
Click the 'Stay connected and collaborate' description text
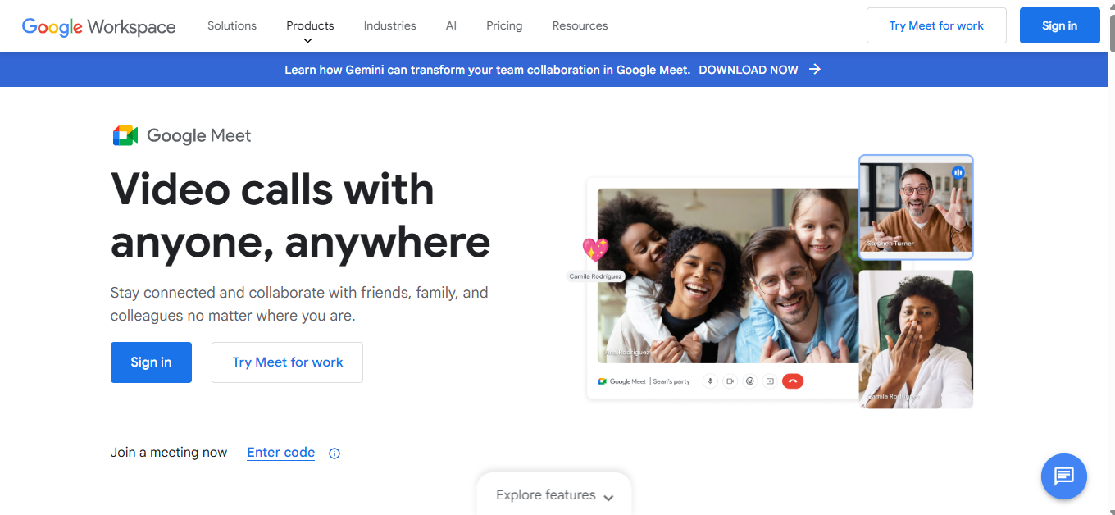click(x=299, y=304)
